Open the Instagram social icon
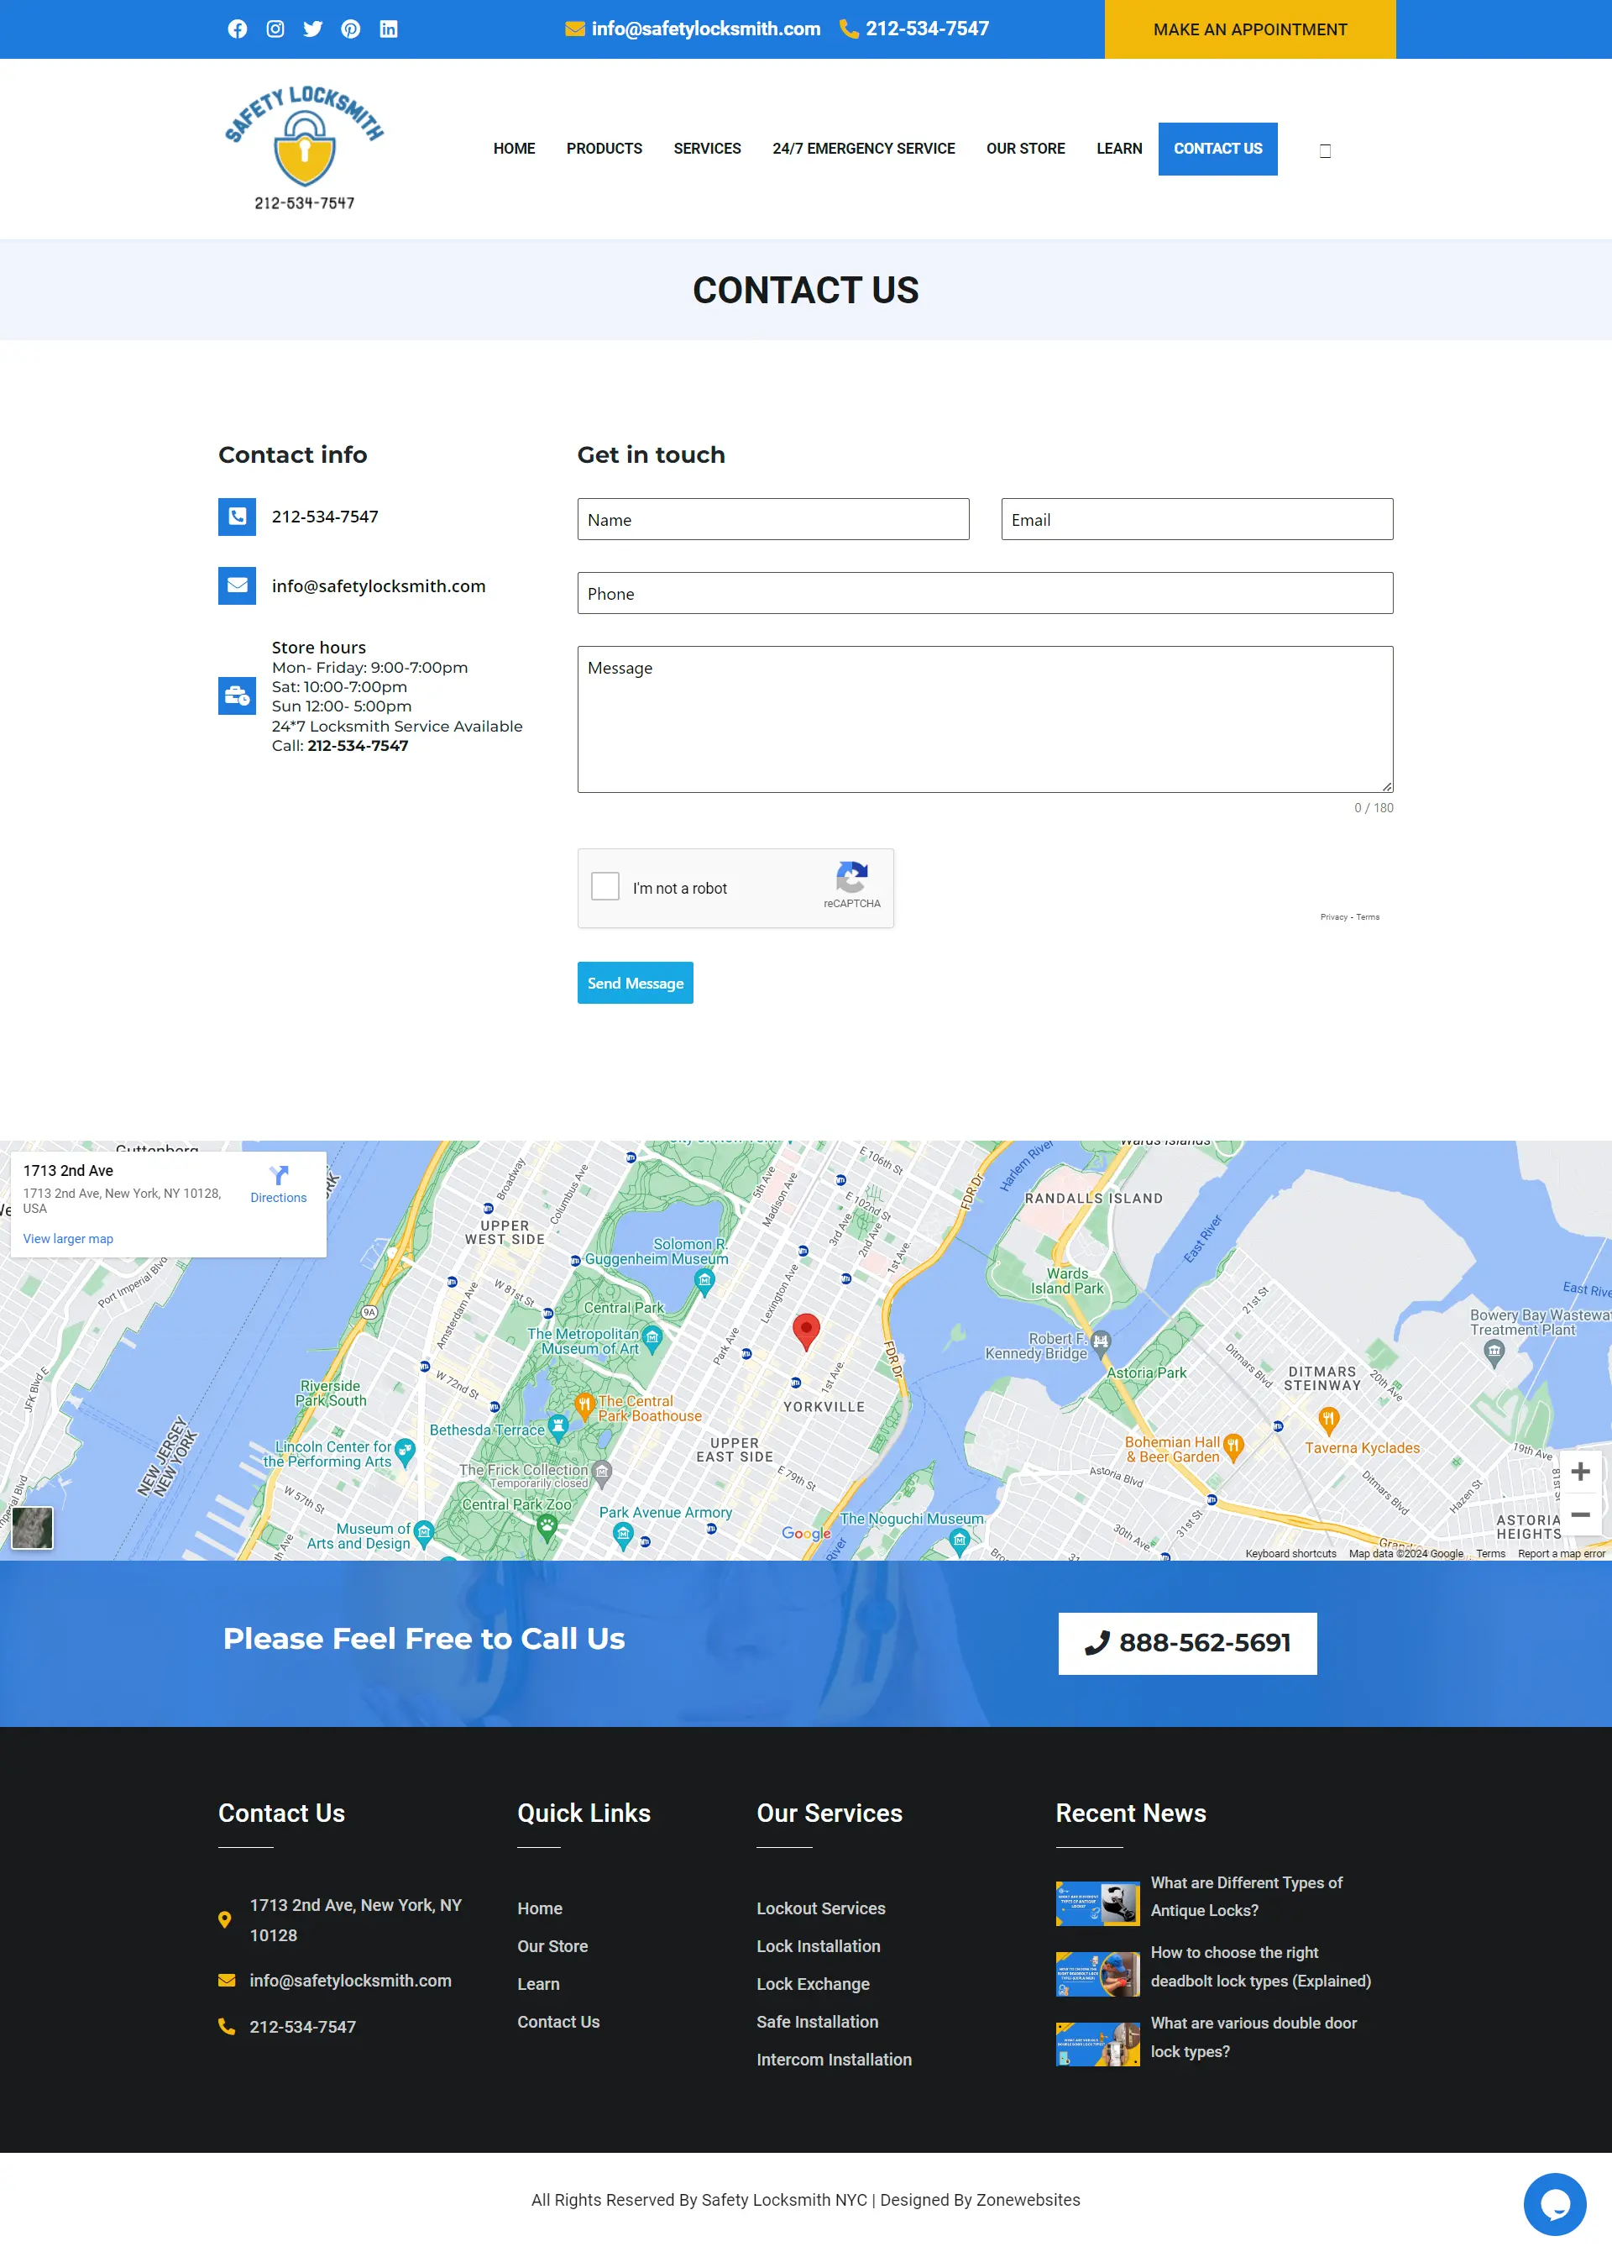 pos(275,29)
